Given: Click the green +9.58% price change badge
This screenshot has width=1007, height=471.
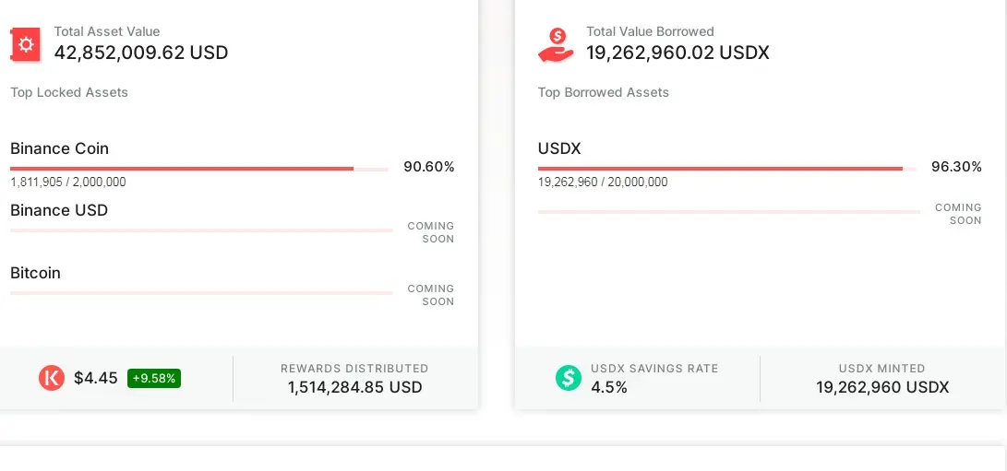Looking at the screenshot, I should point(154,378).
